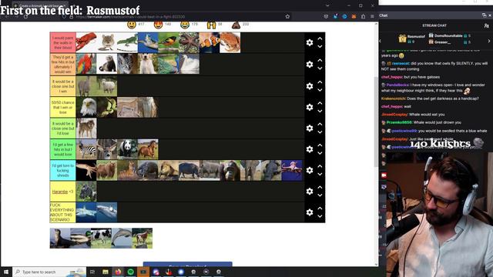Viewport: 493px width, 277px height.
Task: Open browser extensions puzzle icon
Action: coord(363,16)
